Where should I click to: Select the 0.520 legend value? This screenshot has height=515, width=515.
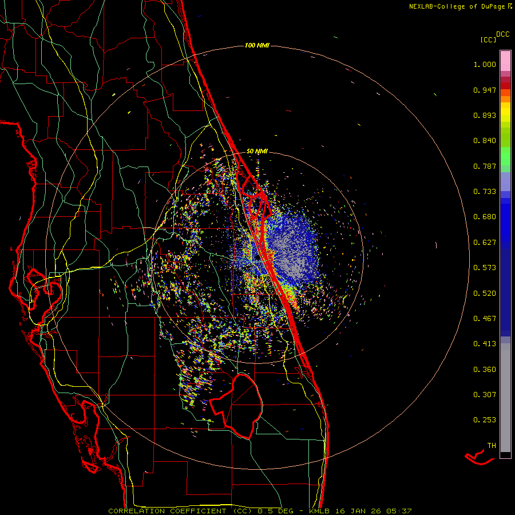pyautogui.click(x=485, y=294)
